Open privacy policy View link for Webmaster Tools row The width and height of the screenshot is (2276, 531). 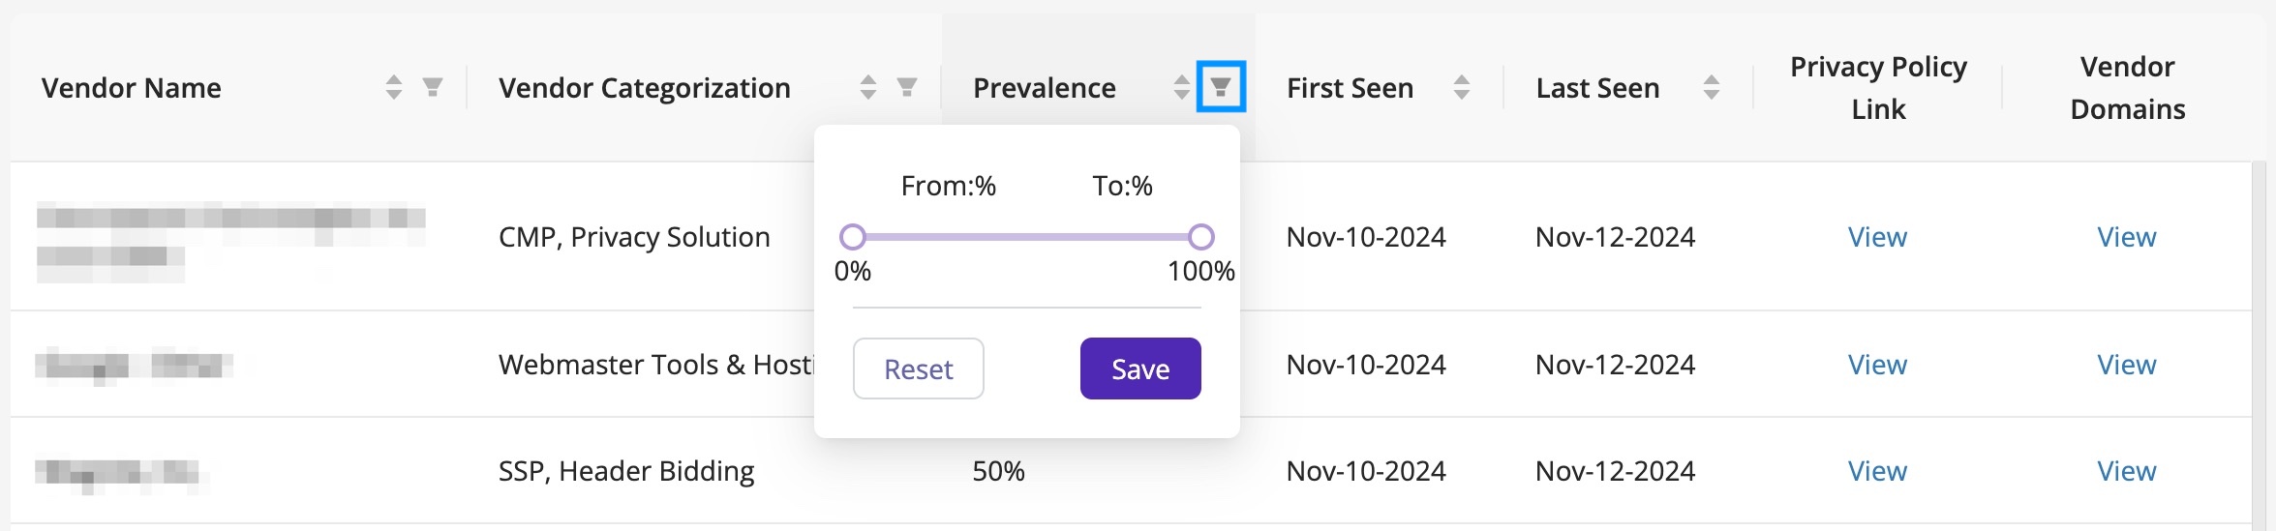[1877, 365]
